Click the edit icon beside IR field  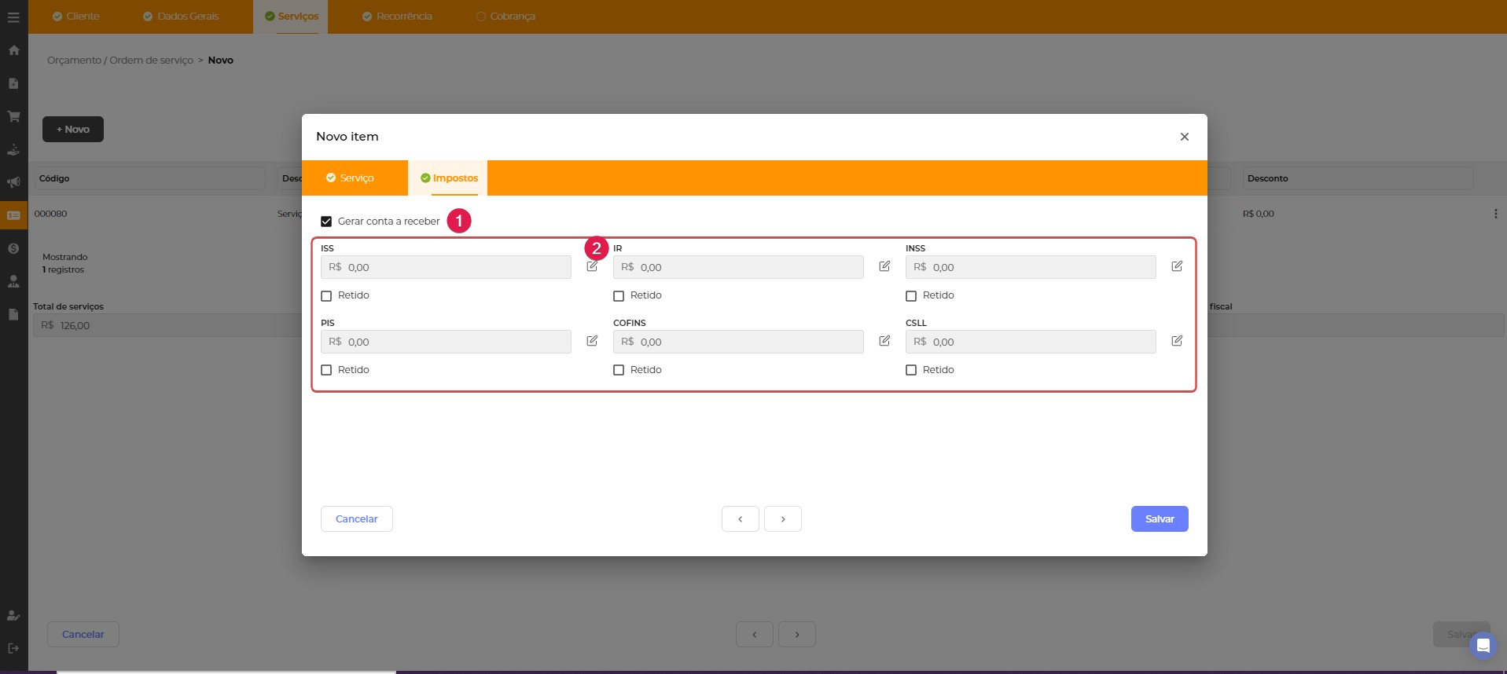884,267
